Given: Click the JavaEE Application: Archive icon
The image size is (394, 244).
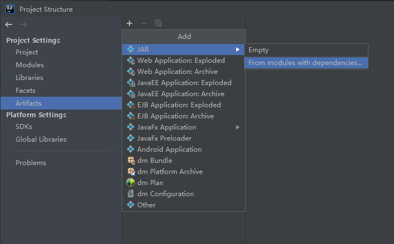Looking at the screenshot, I should [x=131, y=94].
